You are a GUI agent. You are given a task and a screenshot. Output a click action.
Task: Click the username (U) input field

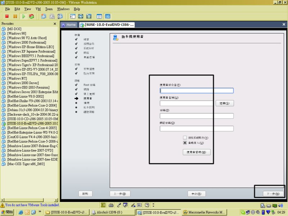[x=186, y=103]
